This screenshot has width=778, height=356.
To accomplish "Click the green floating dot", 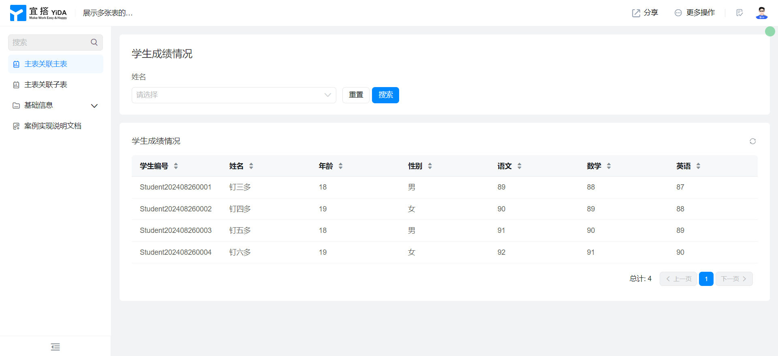I will (770, 31).
